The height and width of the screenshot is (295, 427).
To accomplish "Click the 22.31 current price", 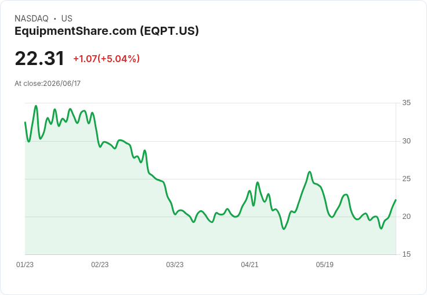I will click(x=39, y=59).
